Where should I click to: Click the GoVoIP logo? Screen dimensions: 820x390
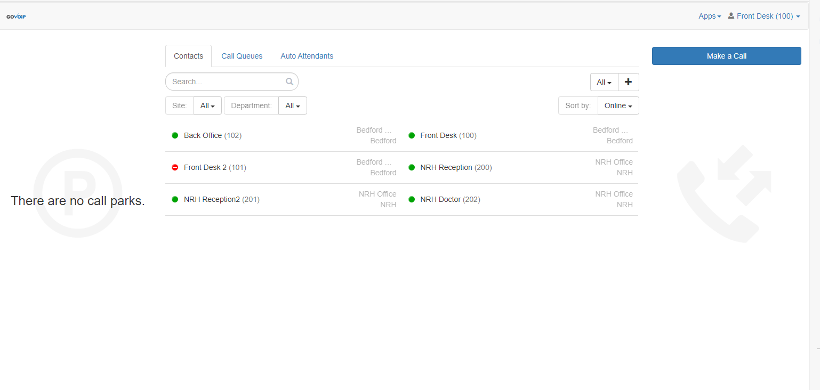(16, 17)
